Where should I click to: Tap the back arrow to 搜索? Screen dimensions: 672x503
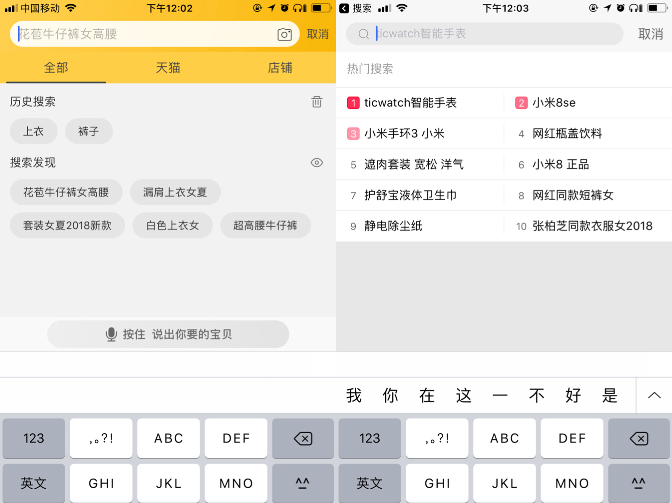[344, 8]
